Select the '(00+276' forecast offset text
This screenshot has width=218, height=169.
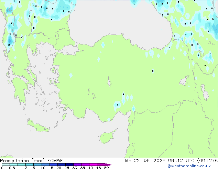point(207,161)
